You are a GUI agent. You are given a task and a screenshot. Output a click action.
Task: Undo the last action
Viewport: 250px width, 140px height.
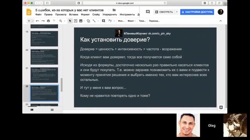[37, 21]
